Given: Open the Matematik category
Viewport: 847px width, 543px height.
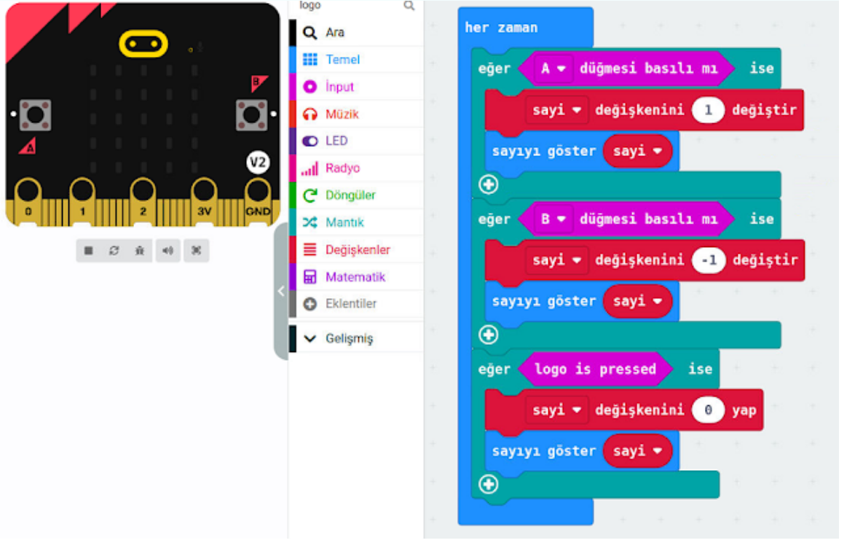Looking at the screenshot, I should pos(355,277).
